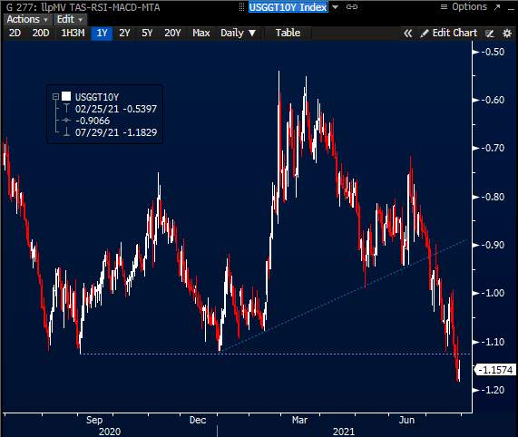Click the -1.20 y-axis label
The height and width of the screenshot is (437, 518).
[494, 390]
